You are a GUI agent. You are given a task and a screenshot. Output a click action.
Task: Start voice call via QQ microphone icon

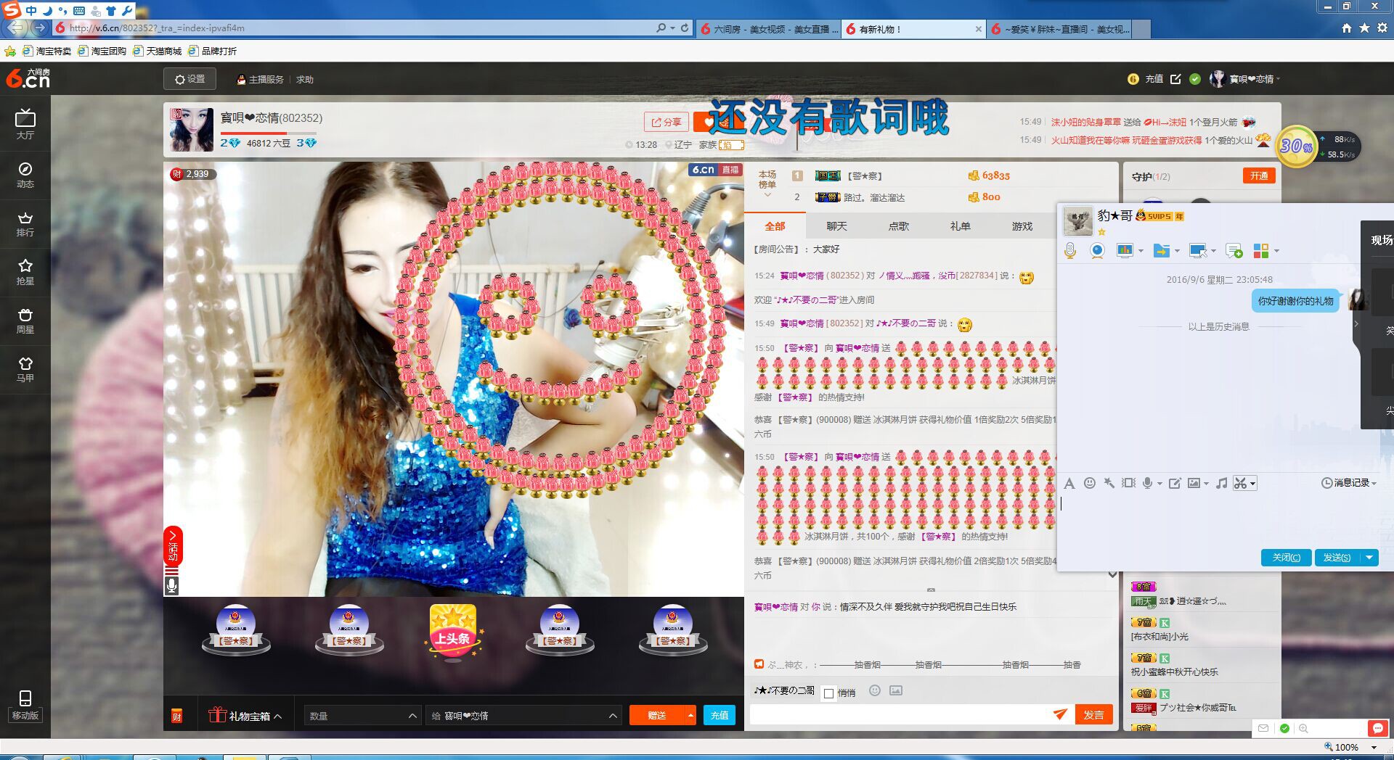pyautogui.click(x=1069, y=250)
